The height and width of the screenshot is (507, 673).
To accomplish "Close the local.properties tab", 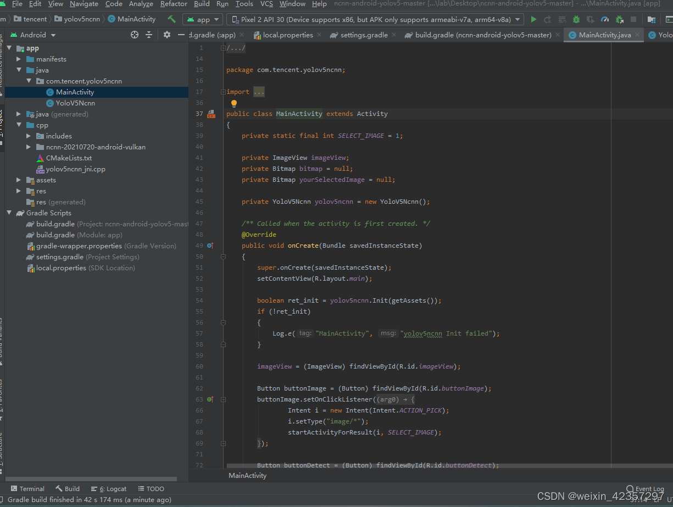I will click(320, 35).
